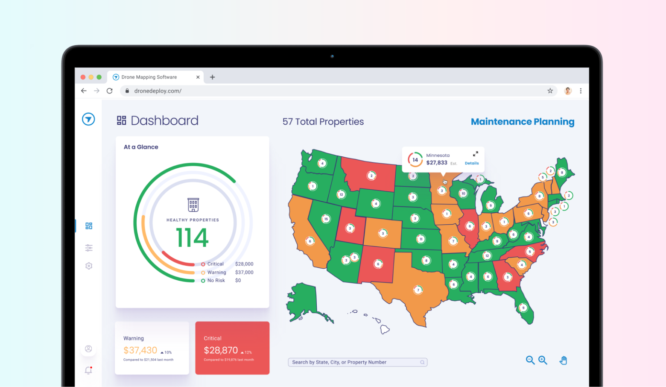Click the DroneDeploy logo icon in sidebar
666x387 pixels.
[88, 119]
